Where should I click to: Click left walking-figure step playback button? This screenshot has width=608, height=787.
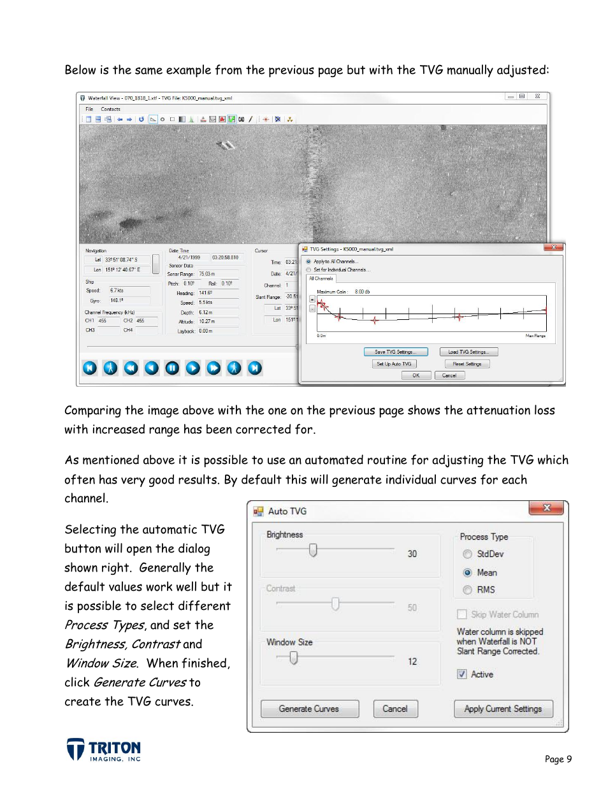pos(110,368)
